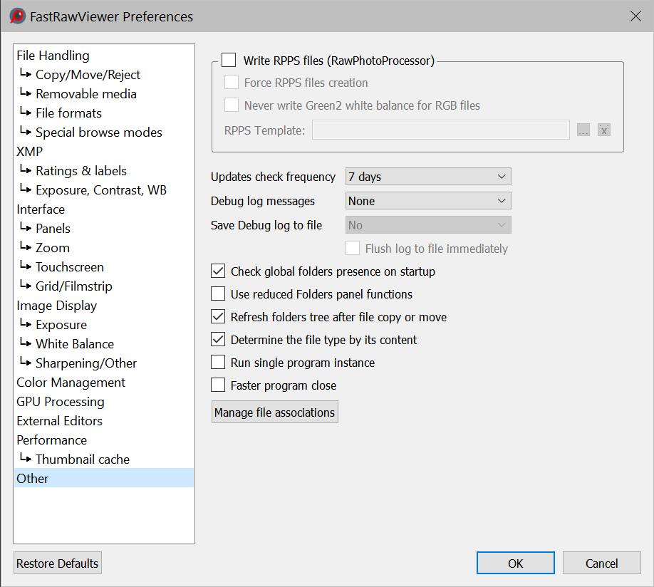The image size is (654, 587).
Task: Select the Copy/Move/Reject preferences section
Action: coord(88,75)
